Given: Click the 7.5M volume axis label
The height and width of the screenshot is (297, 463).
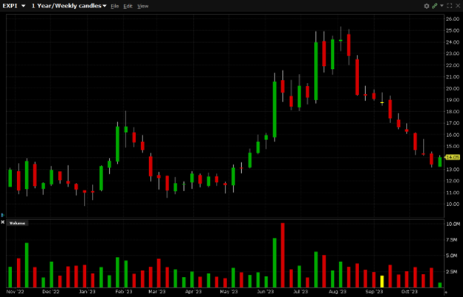Looking at the screenshot, I should pos(453,240).
